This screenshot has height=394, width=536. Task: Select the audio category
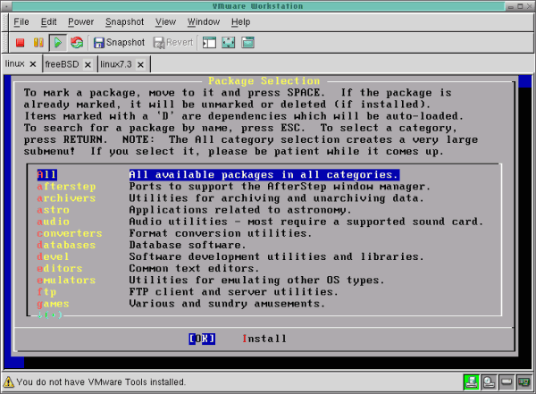[53, 222]
